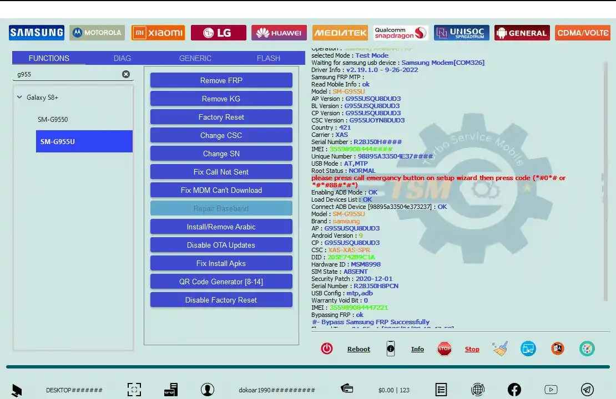The width and height of the screenshot is (616, 399).
Task: Open the GENERIC tab
Action: (x=195, y=58)
